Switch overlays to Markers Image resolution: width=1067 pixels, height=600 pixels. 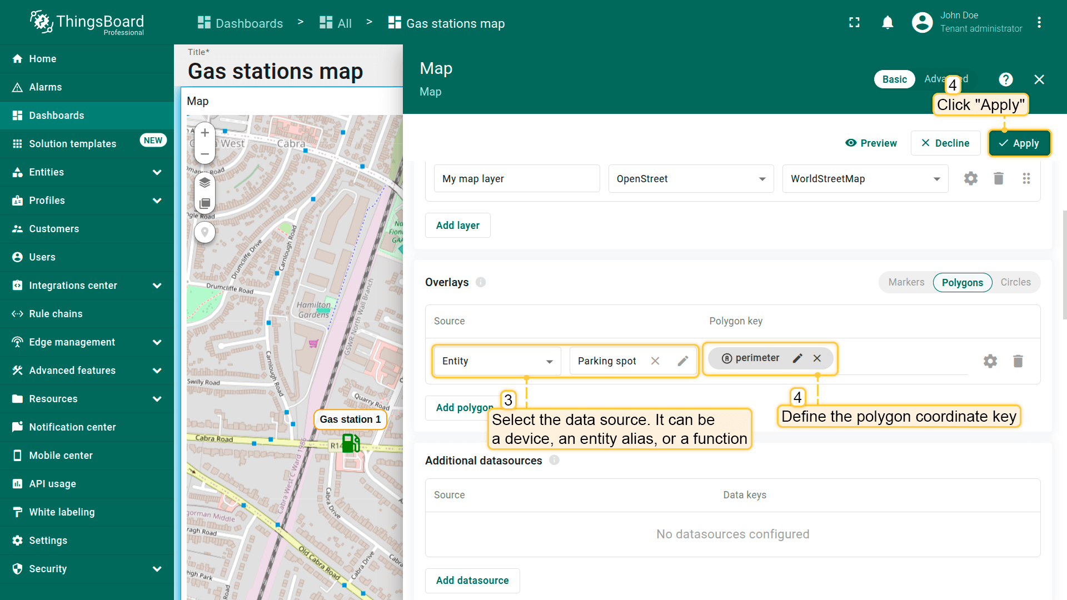pyautogui.click(x=906, y=282)
